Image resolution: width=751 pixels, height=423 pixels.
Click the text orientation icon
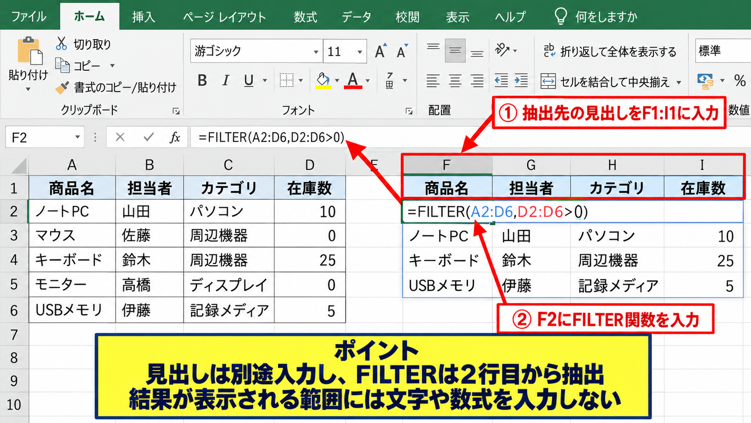pyautogui.click(x=502, y=50)
